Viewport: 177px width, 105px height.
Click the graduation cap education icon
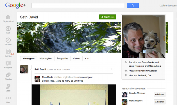click(126, 71)
